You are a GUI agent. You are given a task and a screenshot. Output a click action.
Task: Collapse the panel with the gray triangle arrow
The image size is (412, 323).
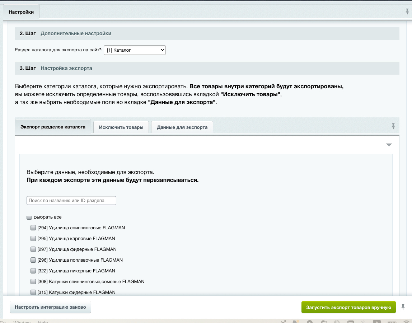click(x=389, y=145)
